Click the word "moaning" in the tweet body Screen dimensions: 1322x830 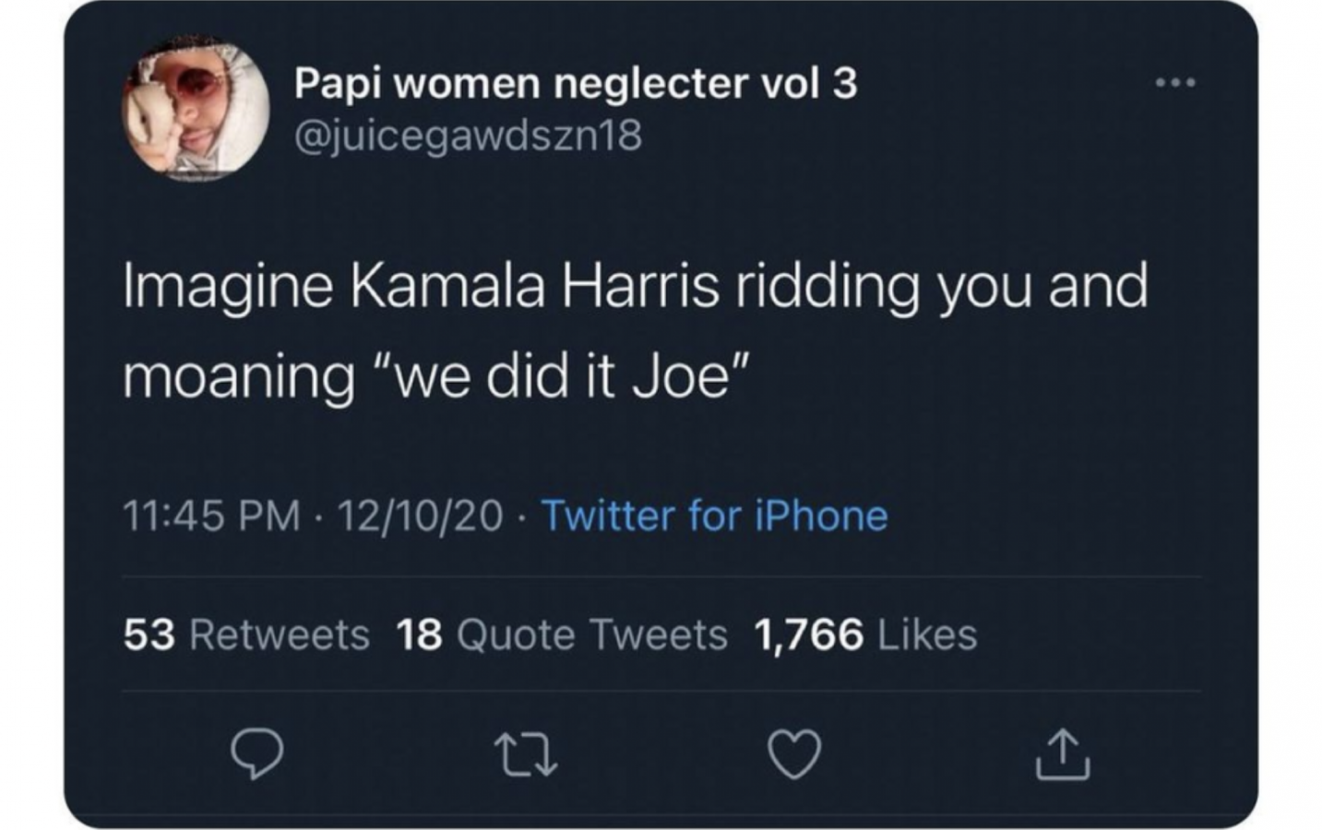coord(238,378)
